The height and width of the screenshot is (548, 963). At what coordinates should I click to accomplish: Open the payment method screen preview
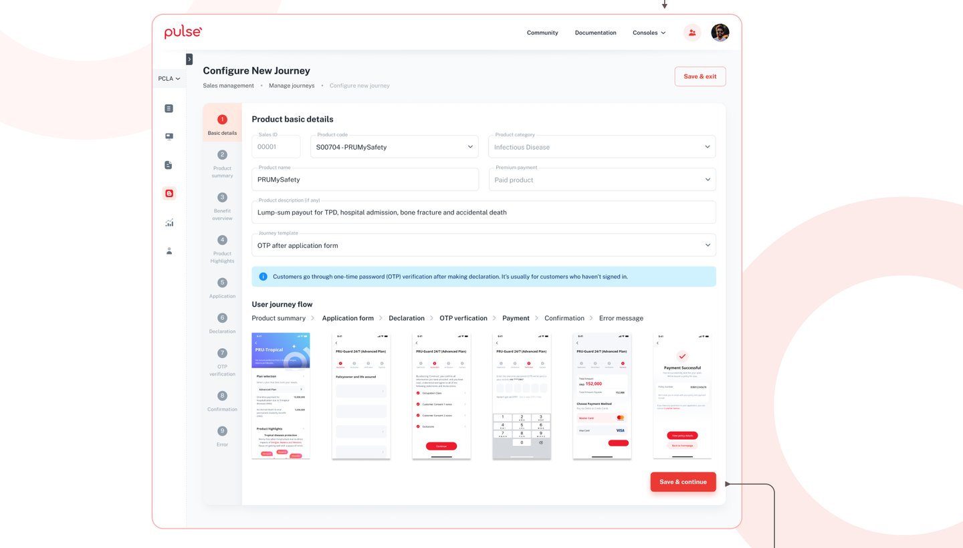coord(602,396)
